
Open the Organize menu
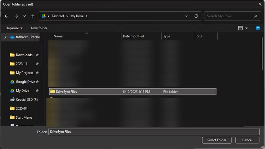tap(14, 28)
